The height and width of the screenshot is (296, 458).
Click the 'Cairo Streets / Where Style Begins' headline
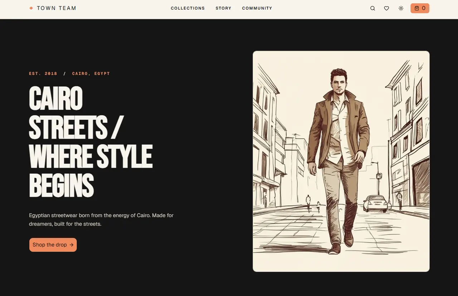[x=91, y=142]
